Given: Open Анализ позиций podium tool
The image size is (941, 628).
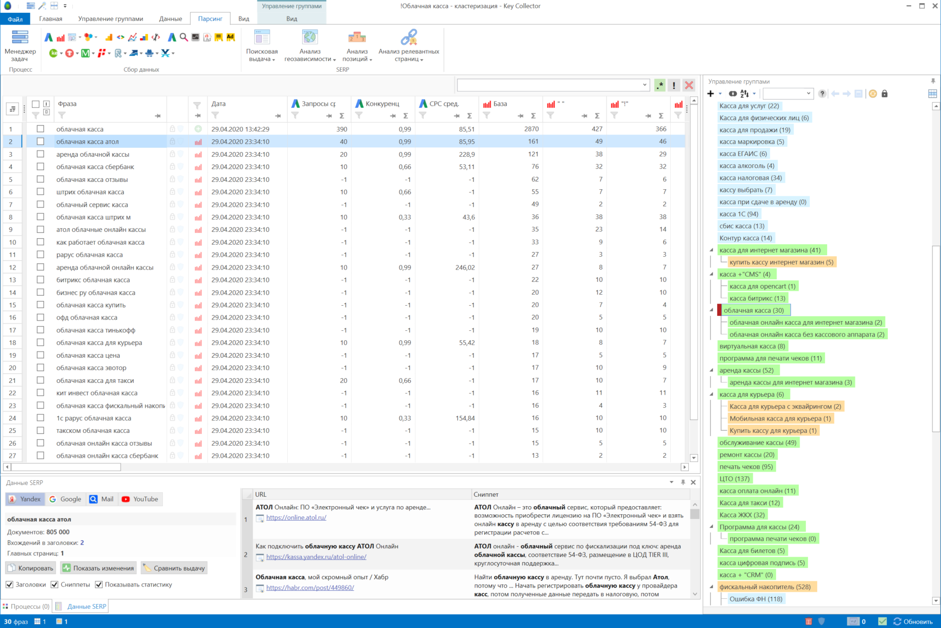Looking at the screenshot, I should click(357, 46).
